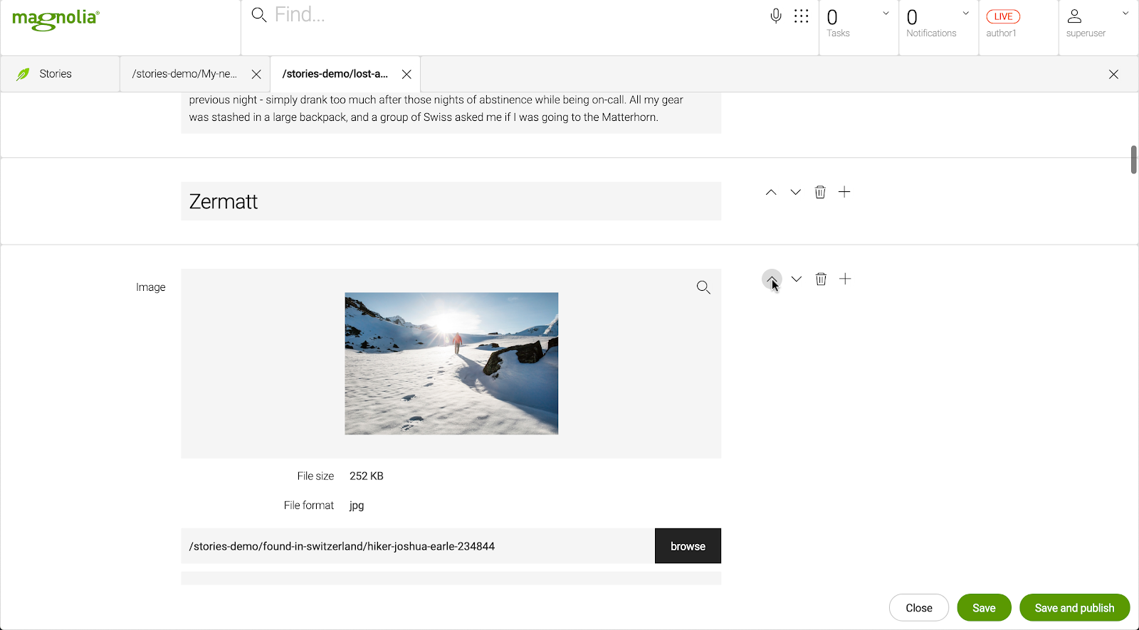Click the search magnifier in Find field
Screen dimensions: 1139x630
pyautogui.click(x=258, y=14)
